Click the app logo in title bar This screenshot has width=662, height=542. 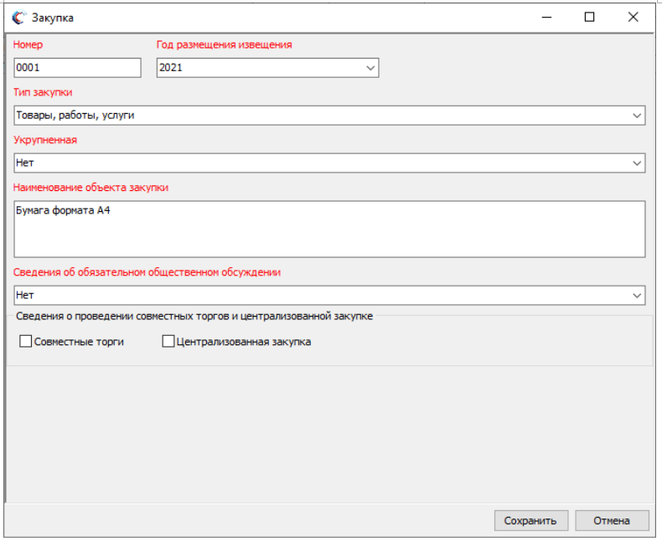pyautogui.click(x=18, y=18)
